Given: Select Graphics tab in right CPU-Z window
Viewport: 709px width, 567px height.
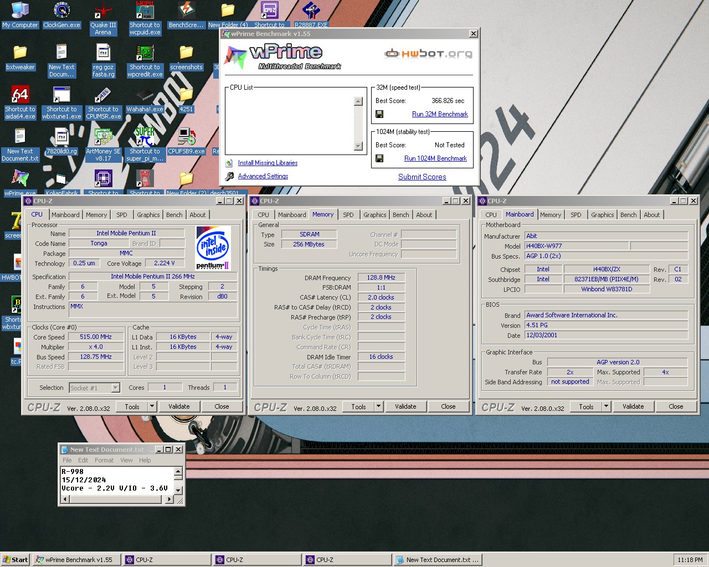Looking at the screenshot, I should (x=602, y=215).
